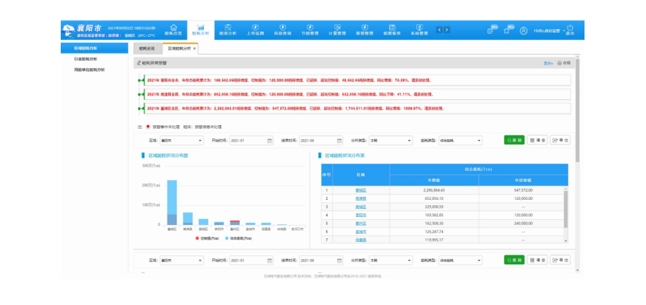
Task: Click the user avatar icon in header
Action: (524, 30)
